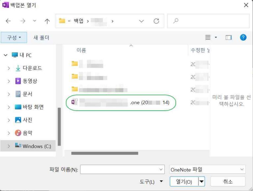Change the view layout icon
Viewport: 253px width, 191px height.
208,38
